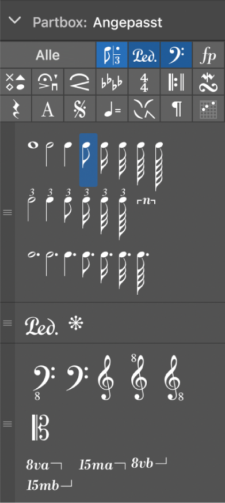
Task: Grab the pedal section reorder handle
Action: coord(7,323)
